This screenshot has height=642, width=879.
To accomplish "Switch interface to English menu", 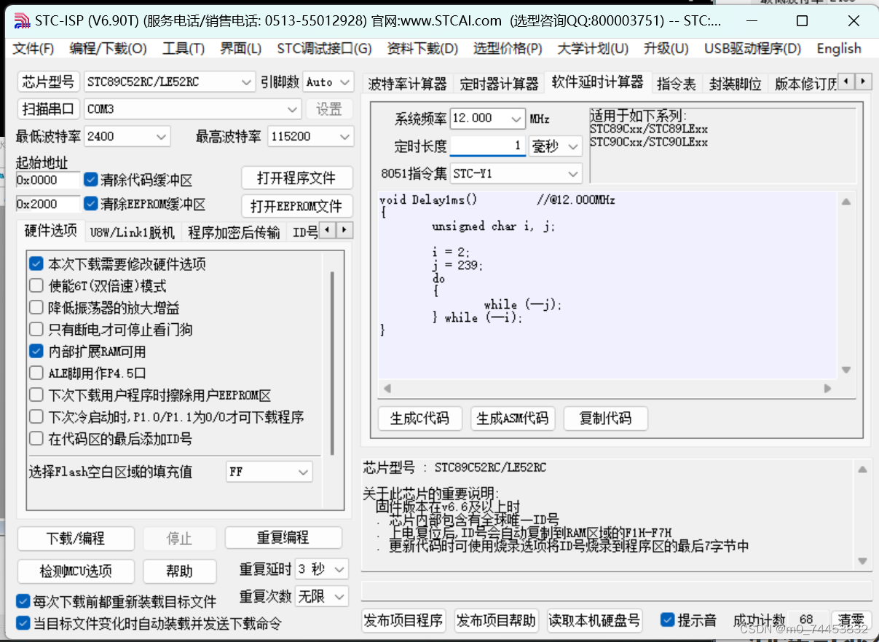I will (839, 49).
